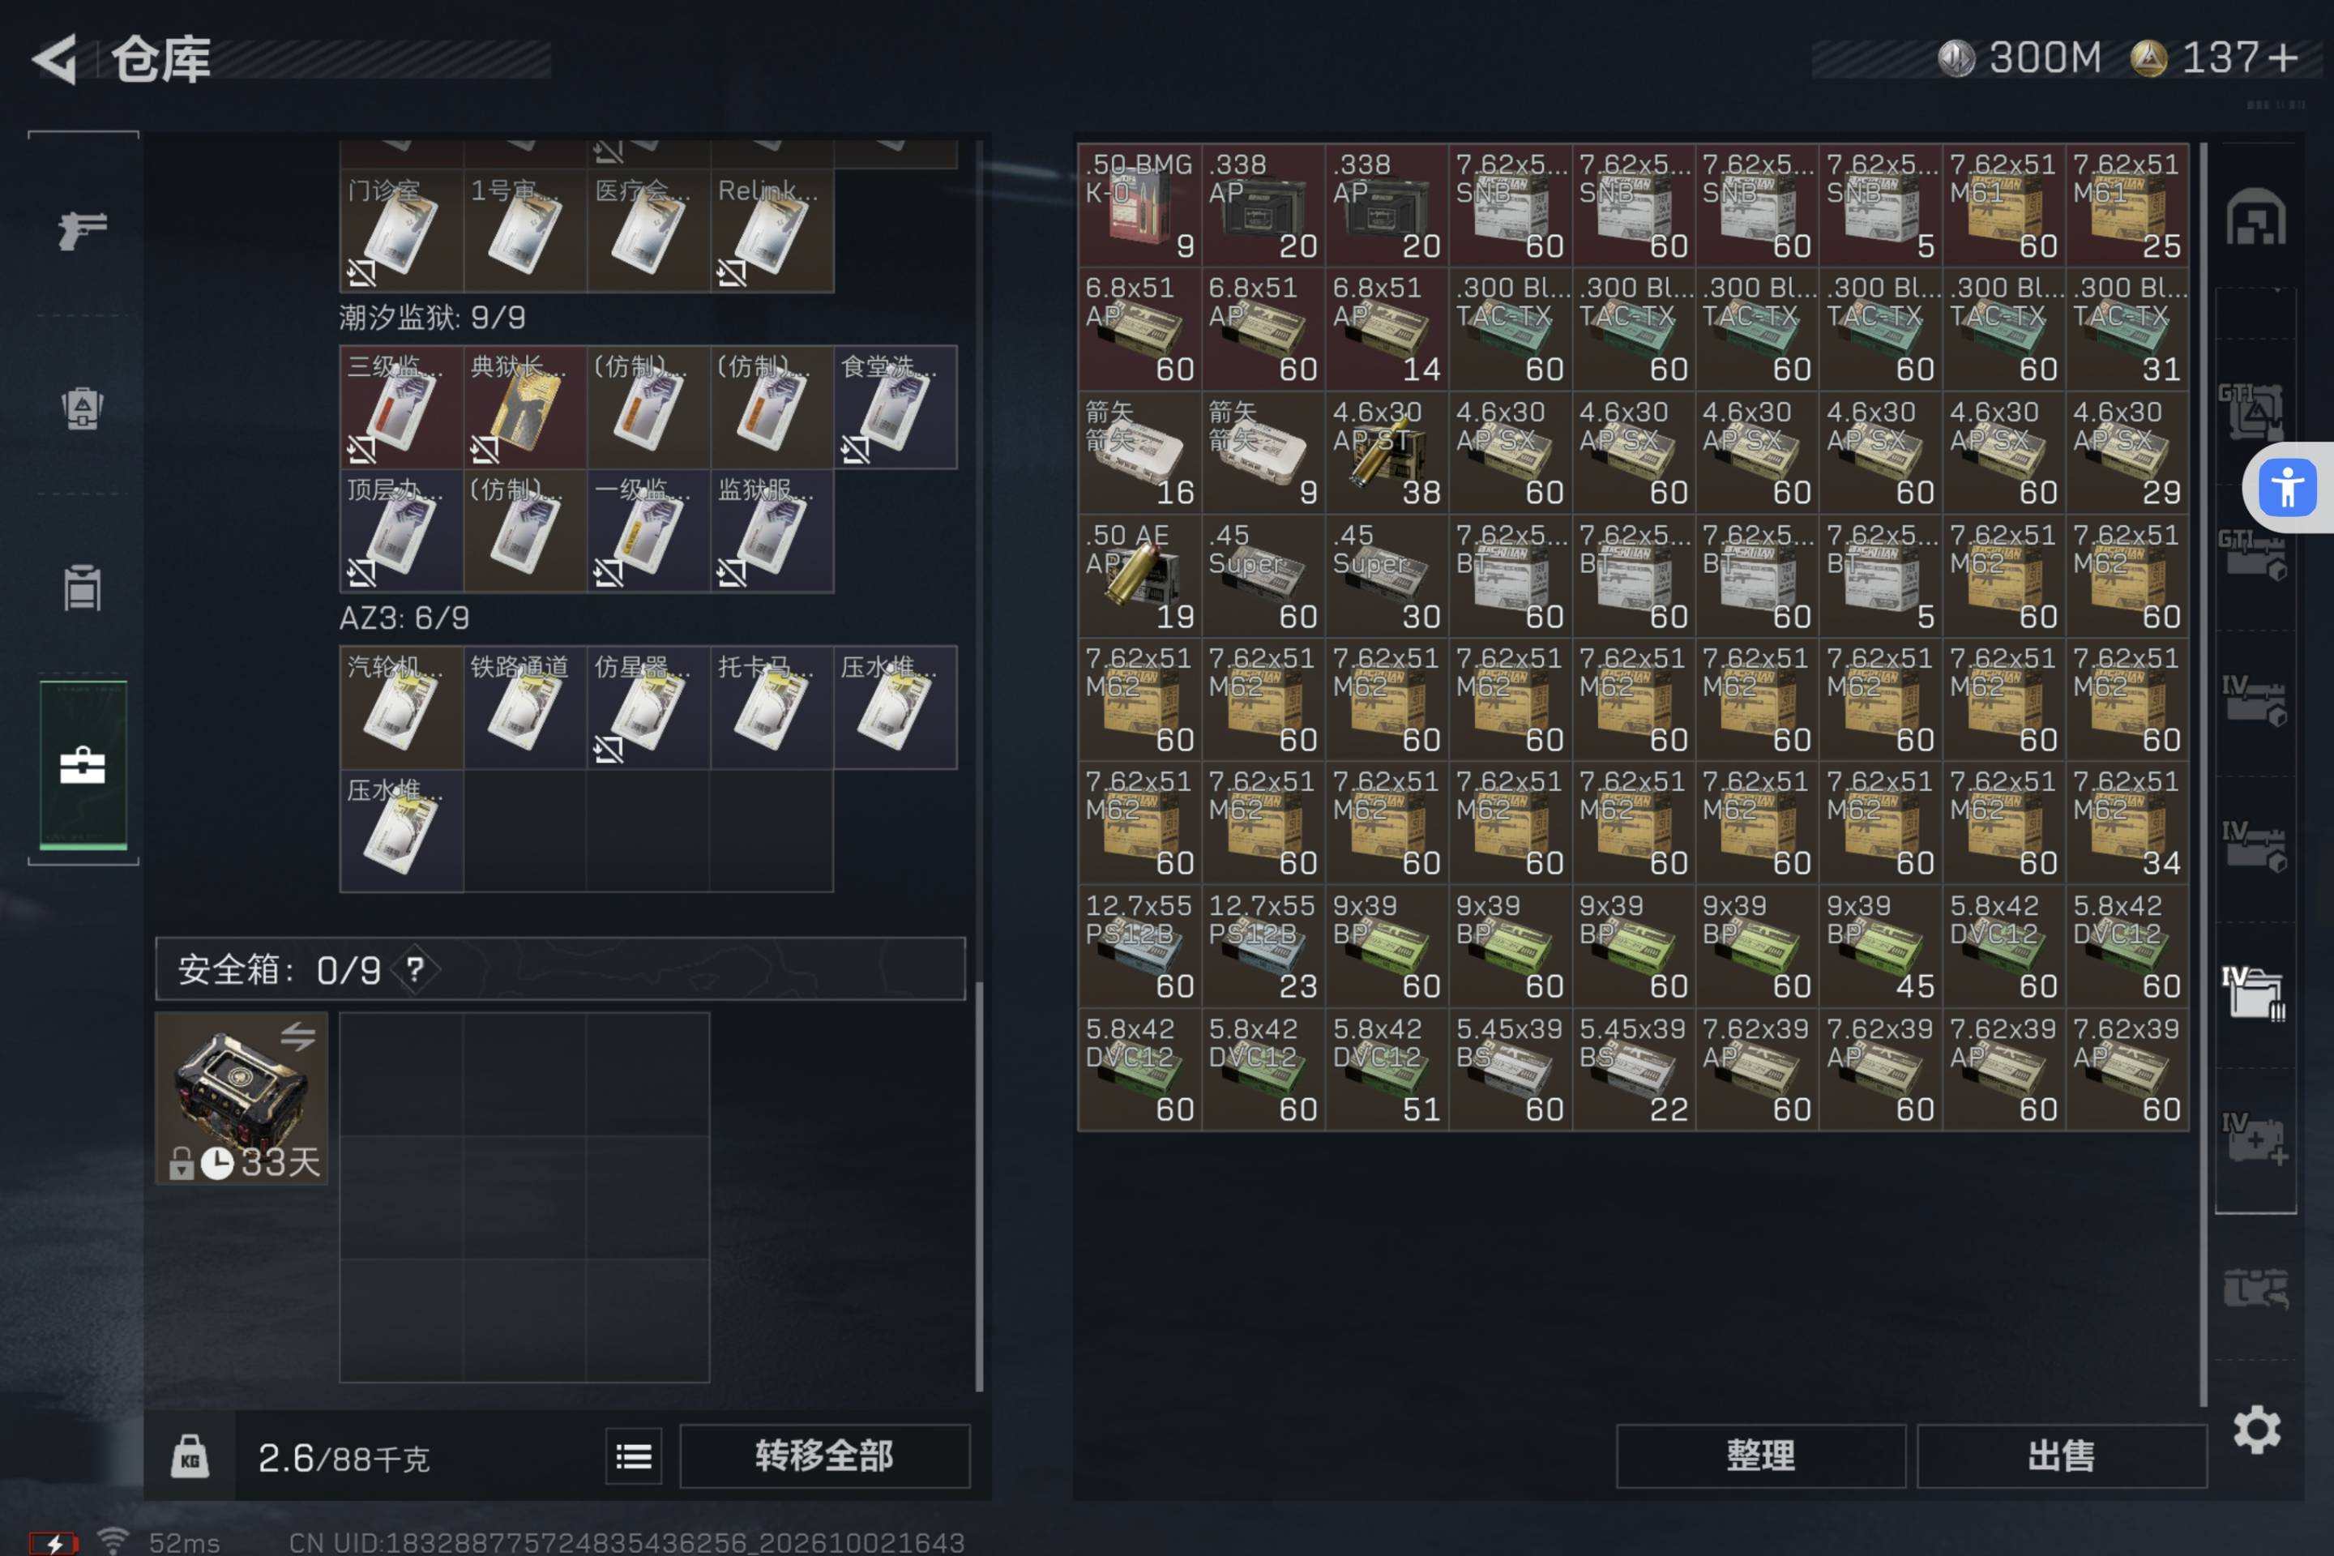
Task: Select the .50 AE AP stack of 19
Action: (1139, 575)
